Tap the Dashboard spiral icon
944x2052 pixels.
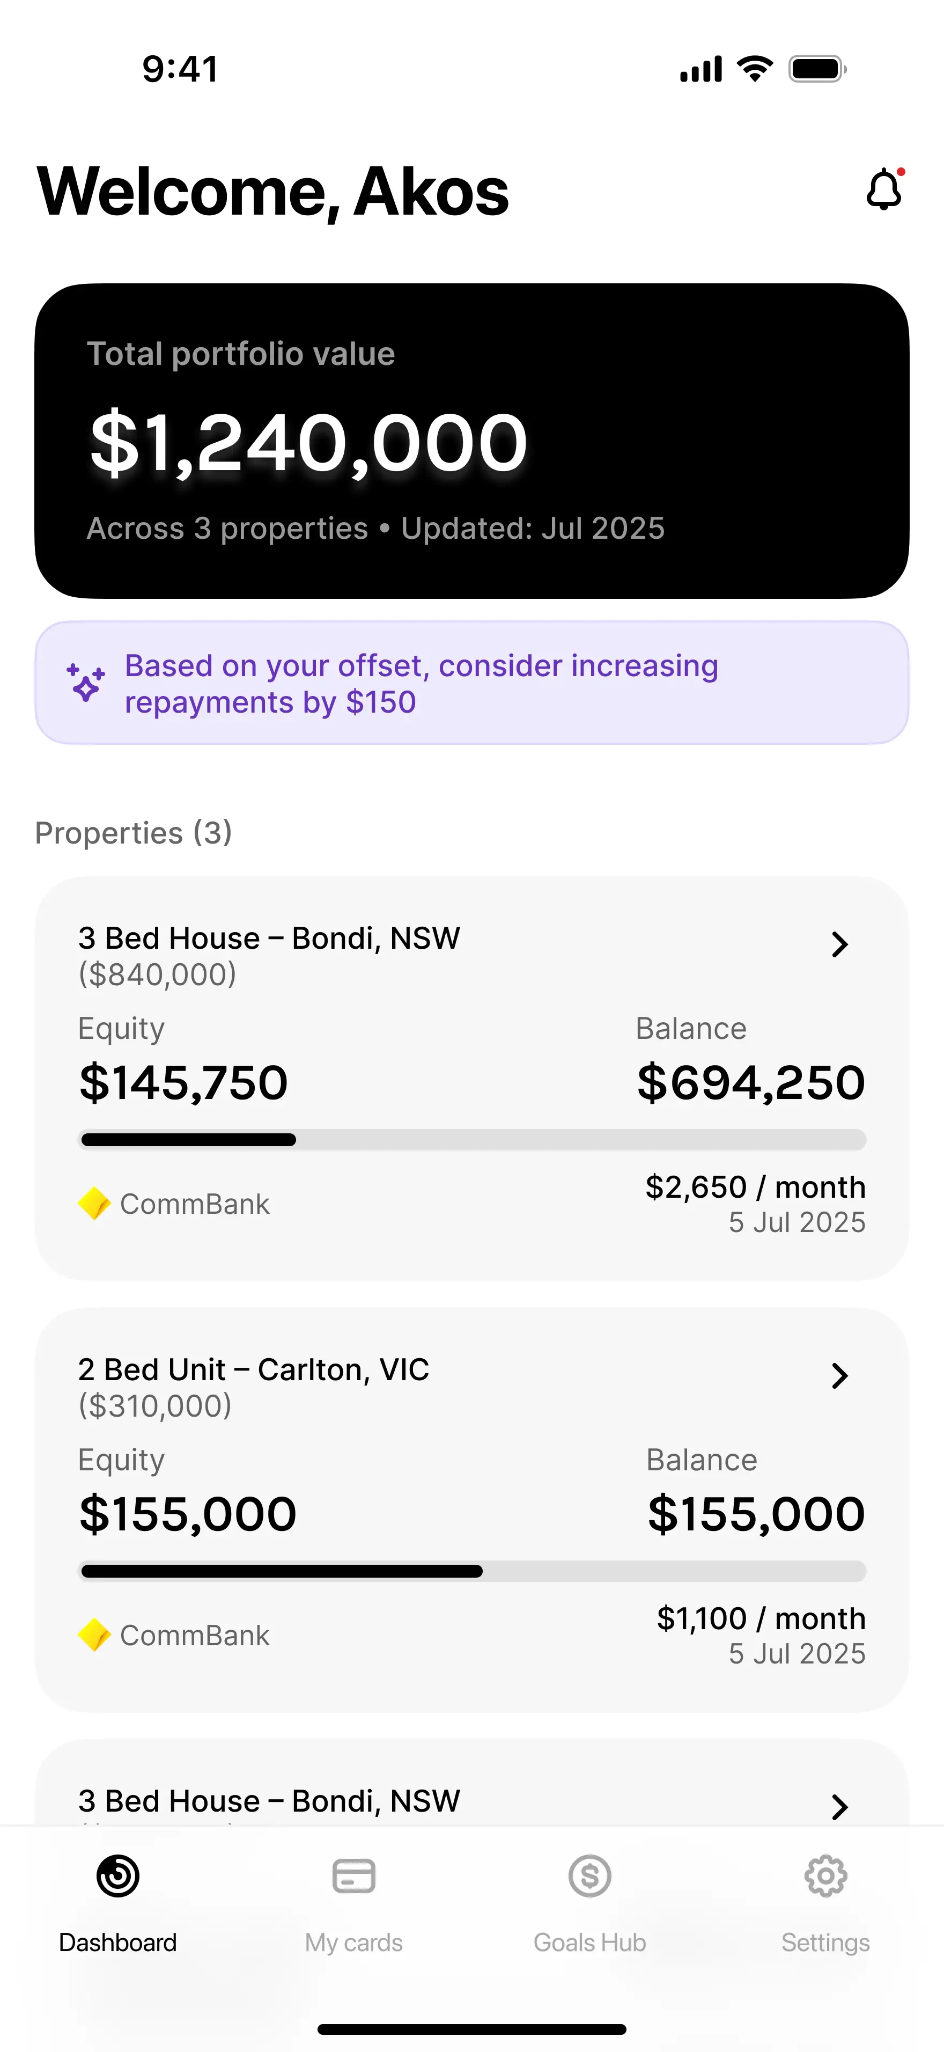tap(118, 1876)
